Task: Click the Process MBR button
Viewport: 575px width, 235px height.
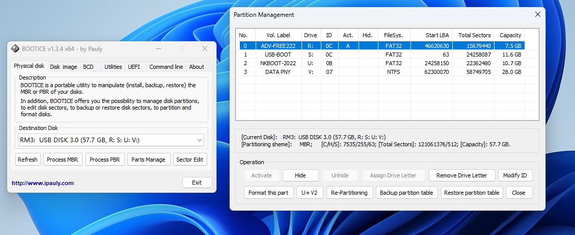Action: pyautogui.click(x=63, y=160)
